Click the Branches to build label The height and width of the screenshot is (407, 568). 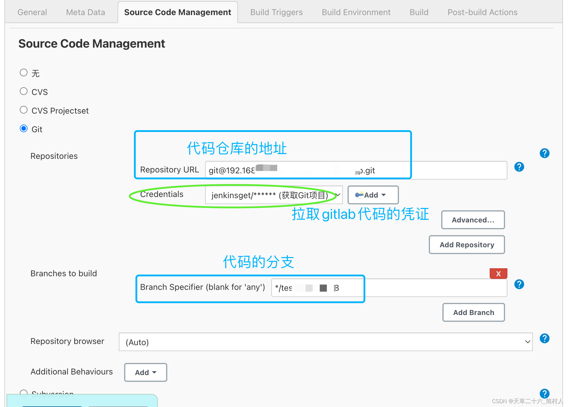[64, 273]
